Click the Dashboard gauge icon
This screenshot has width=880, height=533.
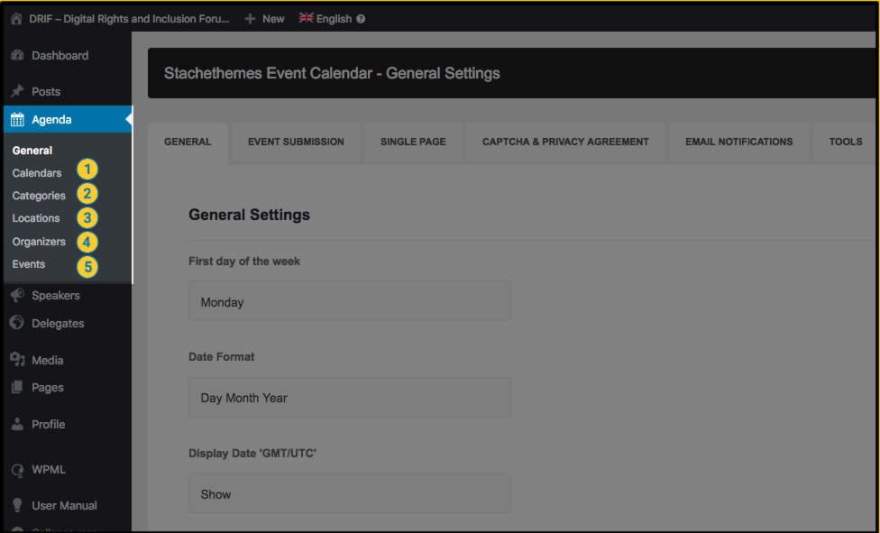point(17,56)
